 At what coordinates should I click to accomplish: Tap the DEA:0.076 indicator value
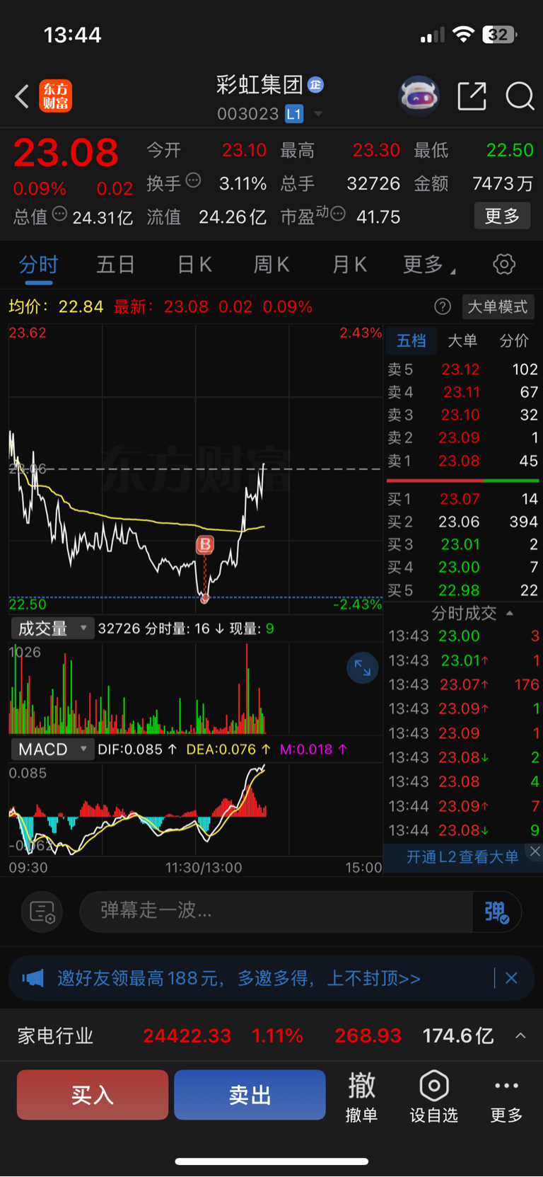coord(228,750)
